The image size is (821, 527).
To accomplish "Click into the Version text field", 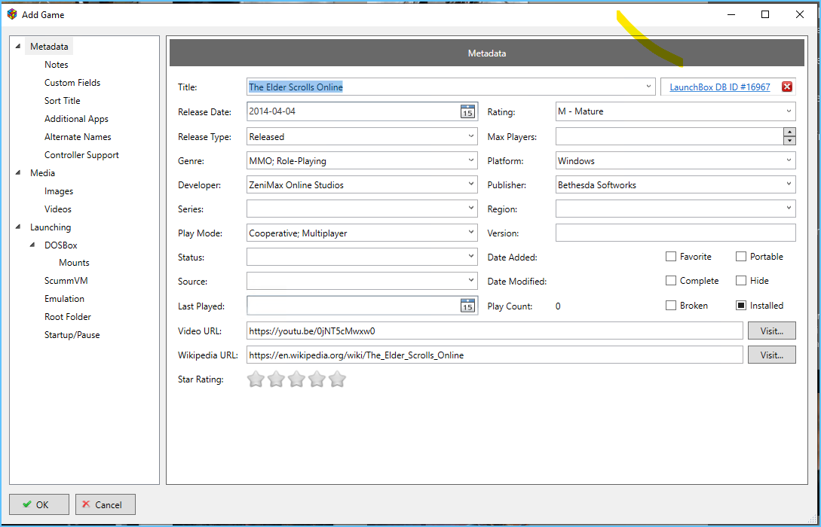I will pos(675,233).
